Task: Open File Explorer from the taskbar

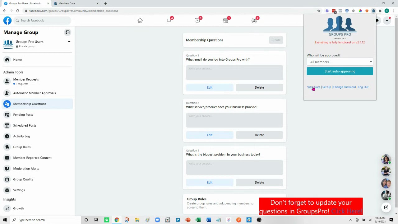Action: [137, 220]
